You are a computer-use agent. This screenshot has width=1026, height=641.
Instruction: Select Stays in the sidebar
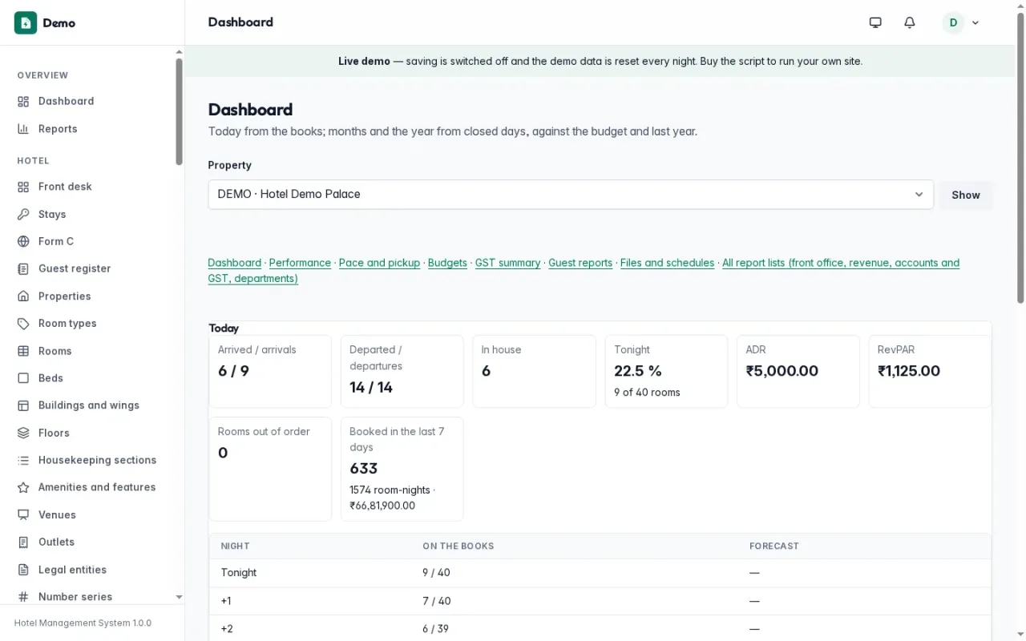click(x=52, y=214)
